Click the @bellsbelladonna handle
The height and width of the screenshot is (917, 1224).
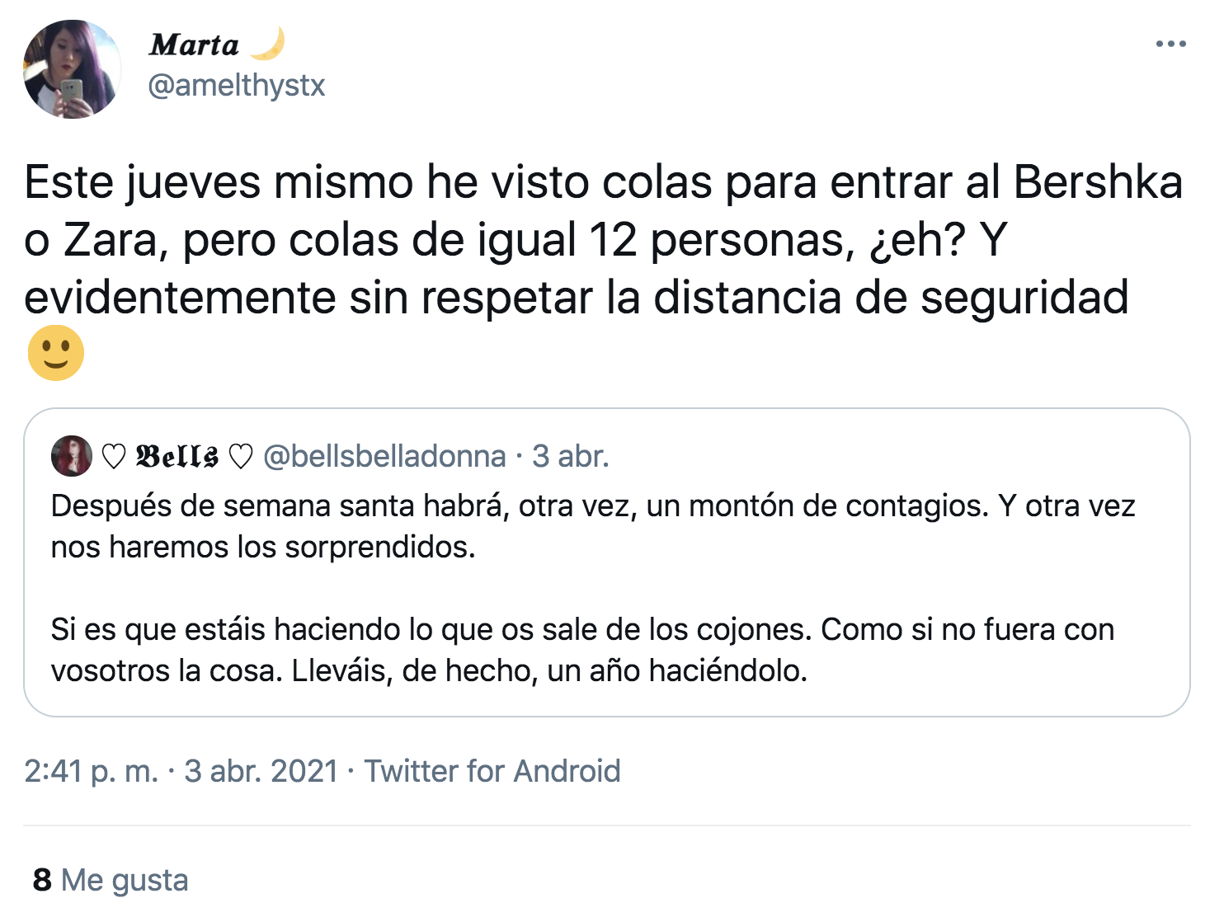point(384,456)
